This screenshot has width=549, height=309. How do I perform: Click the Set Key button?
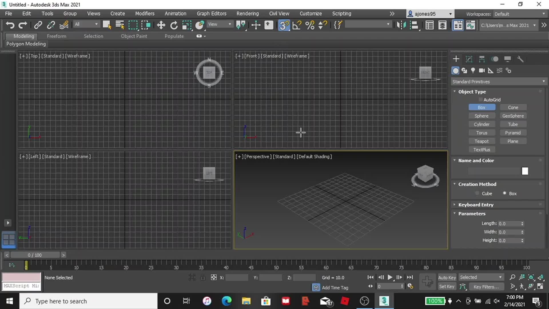point(447,286)
